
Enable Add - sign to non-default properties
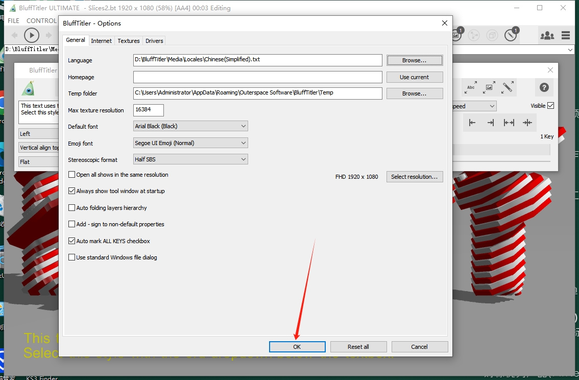71,224
